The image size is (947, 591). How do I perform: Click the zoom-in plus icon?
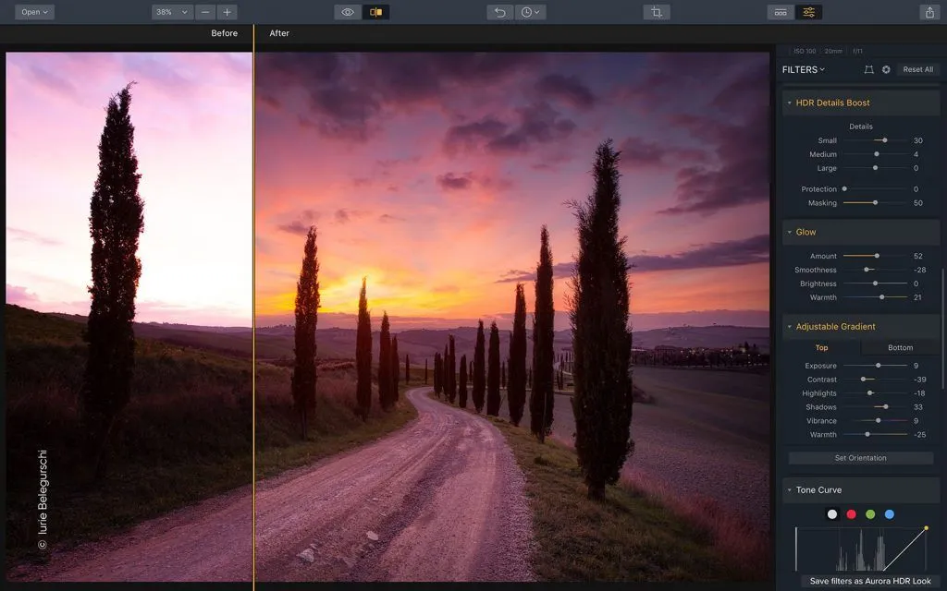[x=226, y=12]
